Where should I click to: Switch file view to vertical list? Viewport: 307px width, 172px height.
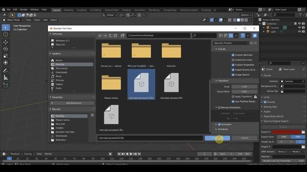221,35
